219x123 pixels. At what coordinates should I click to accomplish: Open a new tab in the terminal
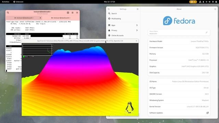coord(68,13)
